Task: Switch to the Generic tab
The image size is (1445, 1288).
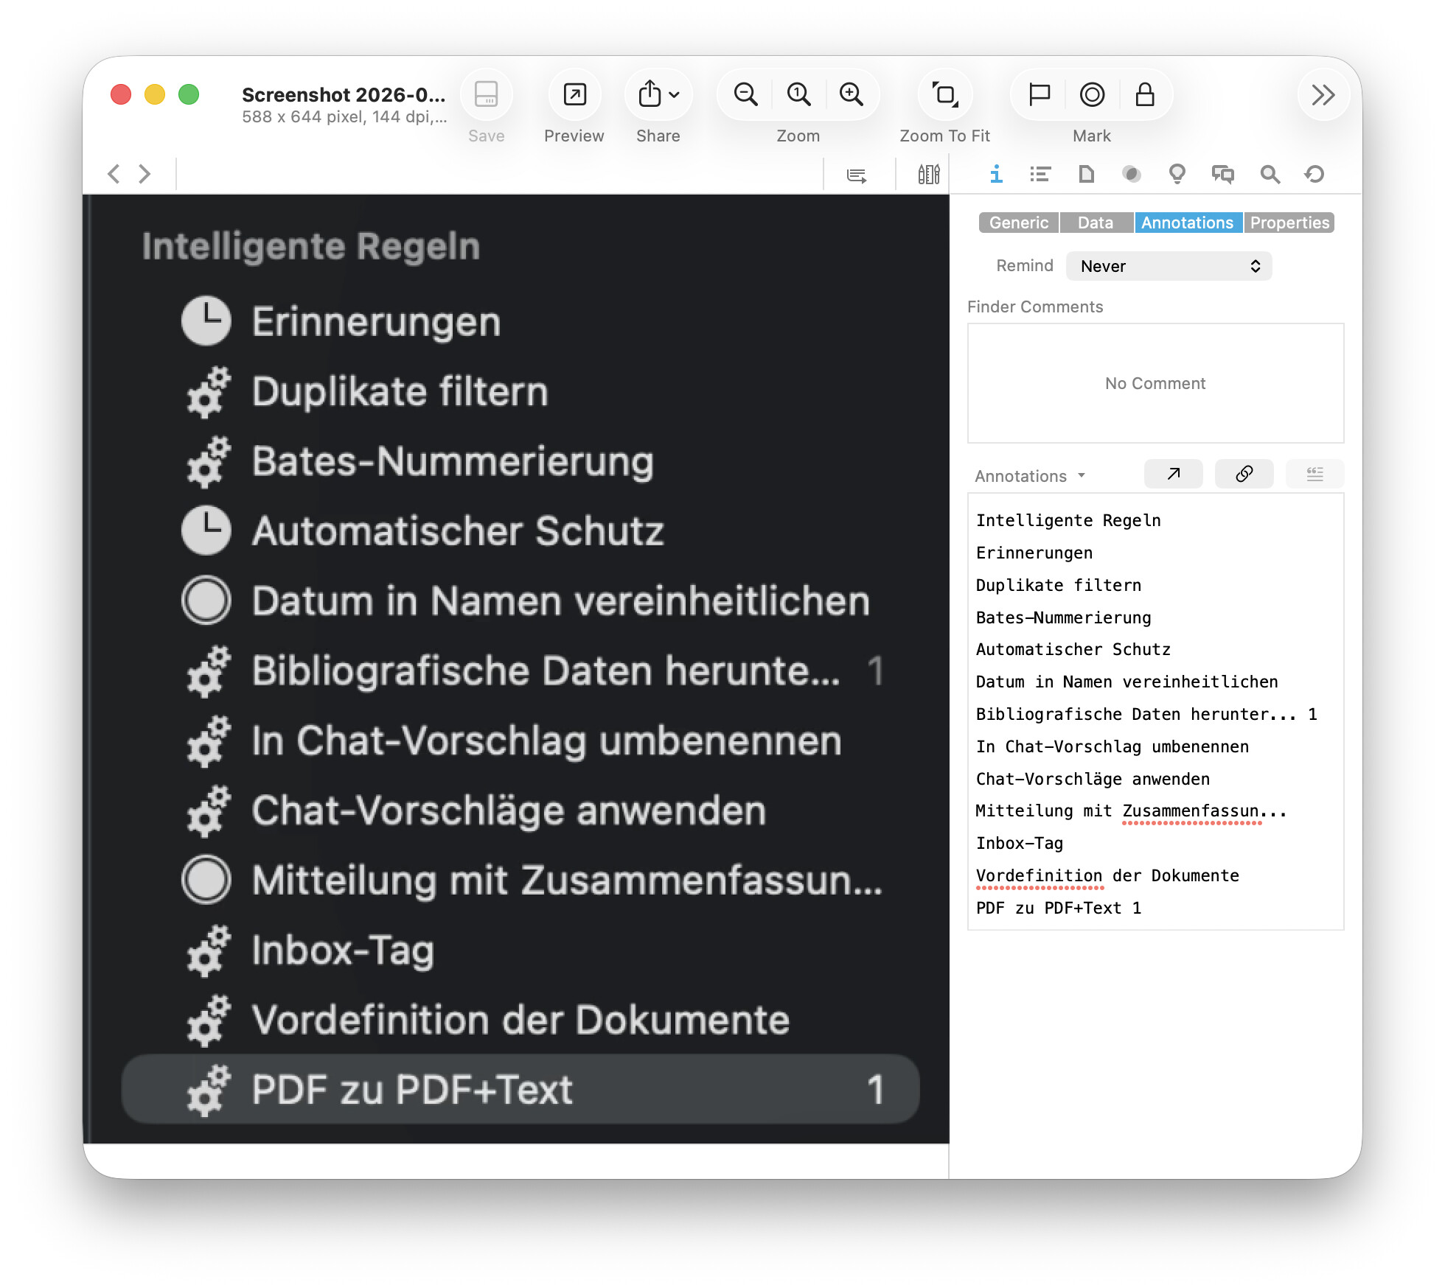Action: click(x=1018, y=223)
